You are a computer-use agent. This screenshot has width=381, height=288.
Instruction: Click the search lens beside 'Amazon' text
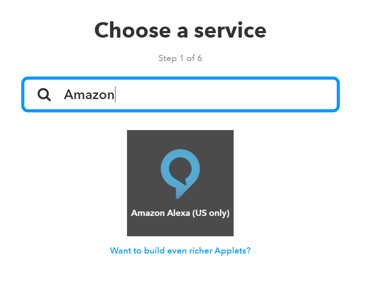pyautogui.click(x=44, y=95)
